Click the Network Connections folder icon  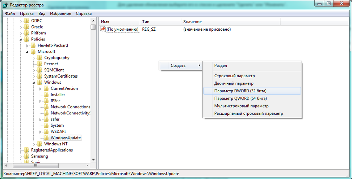tap(46, 107)
